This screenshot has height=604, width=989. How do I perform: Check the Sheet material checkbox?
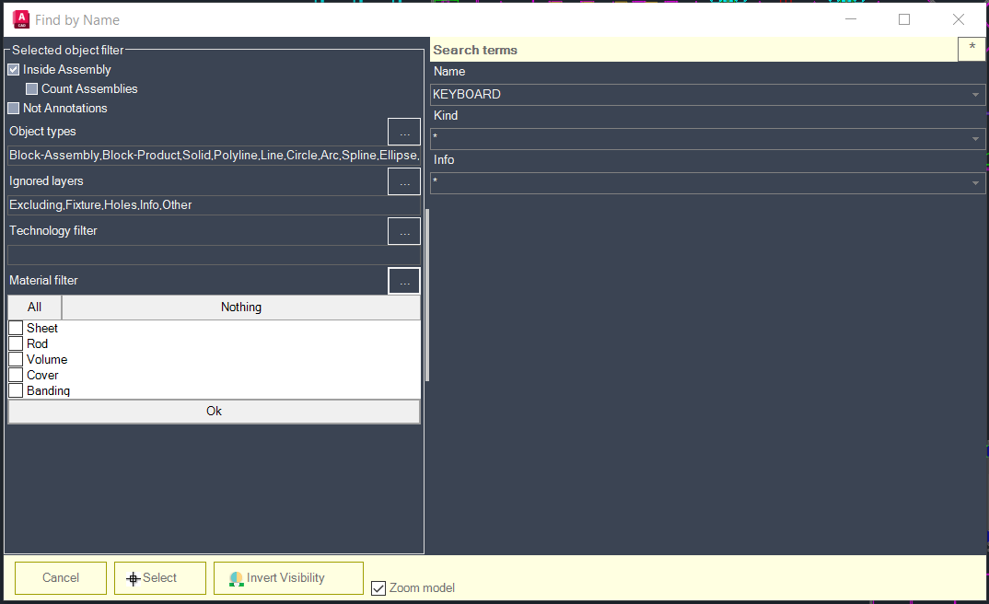click(16, 328)
